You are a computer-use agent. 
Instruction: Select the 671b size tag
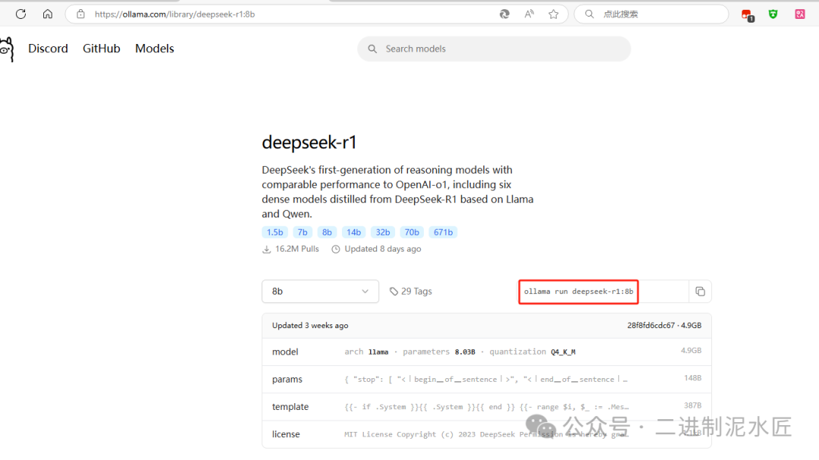click(443, 233)
